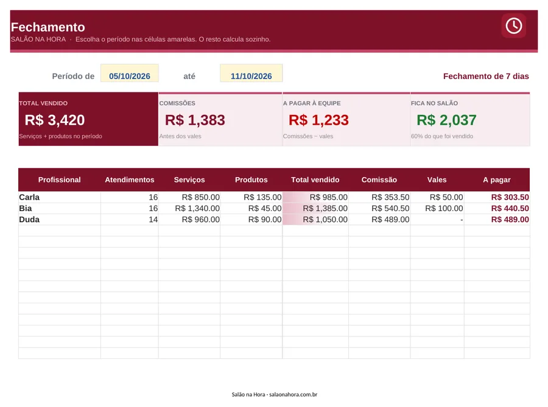Click 'Antes dos vales' caption
Screen dimensions: 548x407
(180, 136)
